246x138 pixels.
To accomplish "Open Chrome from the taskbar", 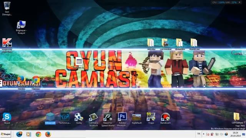I will (38, 134).
